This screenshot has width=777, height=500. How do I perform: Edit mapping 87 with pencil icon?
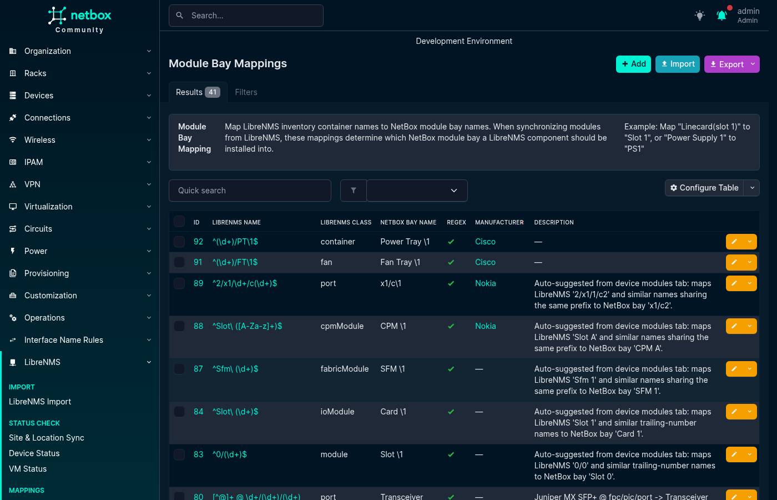point(734,369)
